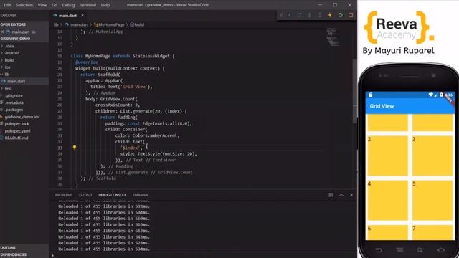Pause the debug session in toolbar
This screenshot has height=258, width=459.
[x=289, y=15]
